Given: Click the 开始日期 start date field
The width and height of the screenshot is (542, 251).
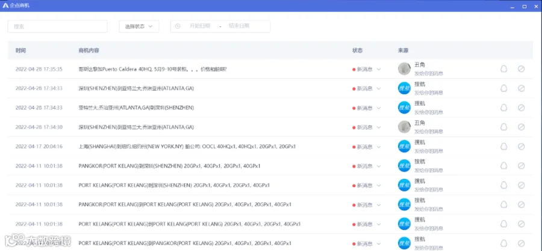Looking at the screenshot, I should point(200,26).
